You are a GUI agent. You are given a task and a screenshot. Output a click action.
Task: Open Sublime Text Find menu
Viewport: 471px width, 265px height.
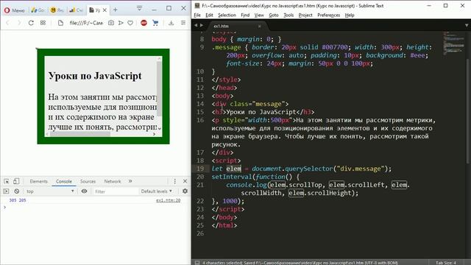tap(245, 15)
